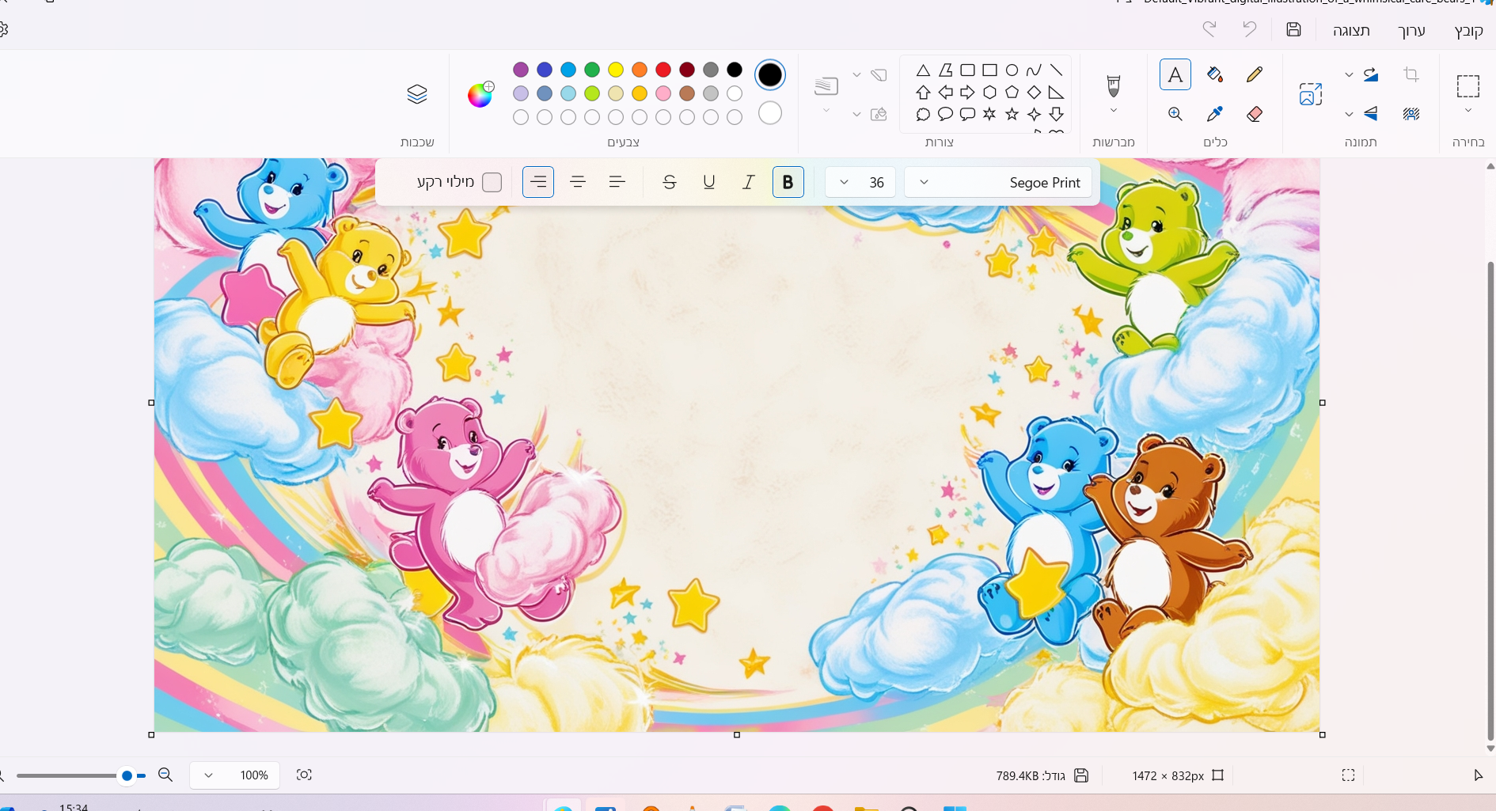Open the Layers panel icon
1496x811 pixels.
[417, 94]
